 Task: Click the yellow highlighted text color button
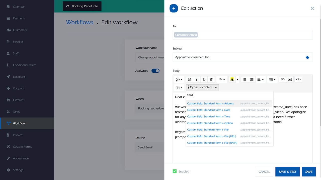(232, 79)
